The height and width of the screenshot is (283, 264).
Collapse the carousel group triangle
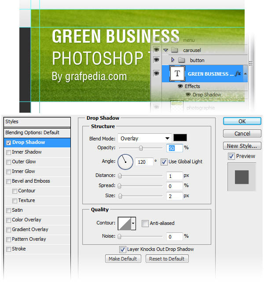[165, 50]
